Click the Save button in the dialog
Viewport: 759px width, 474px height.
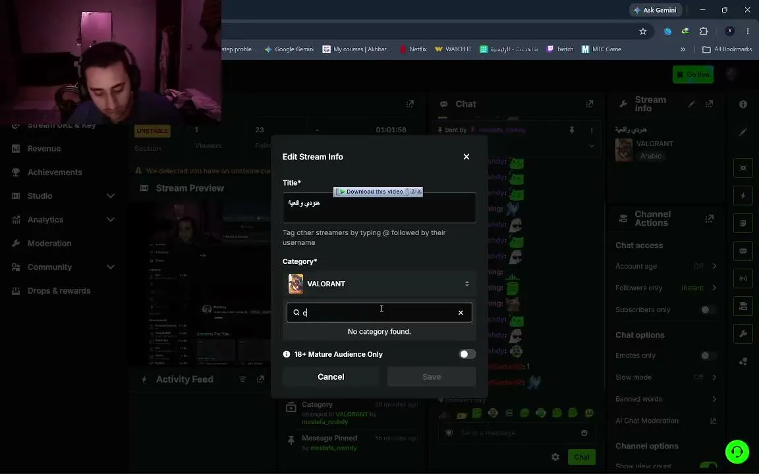pos(432,377)
